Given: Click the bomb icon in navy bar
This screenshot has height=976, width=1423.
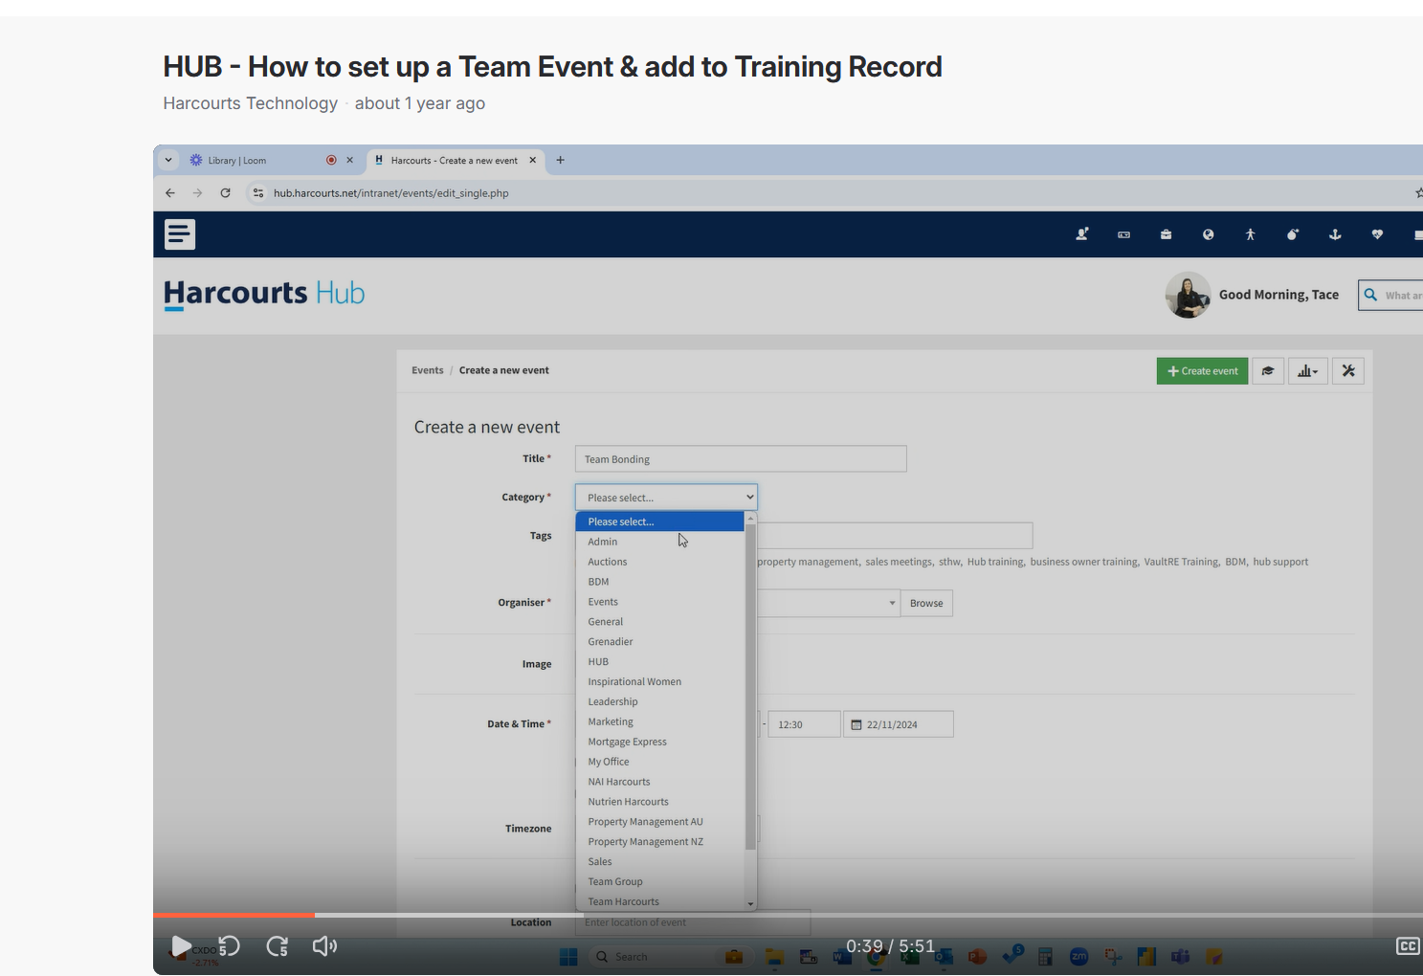Looking at the screenshot, I should (x=1292, y=234).
